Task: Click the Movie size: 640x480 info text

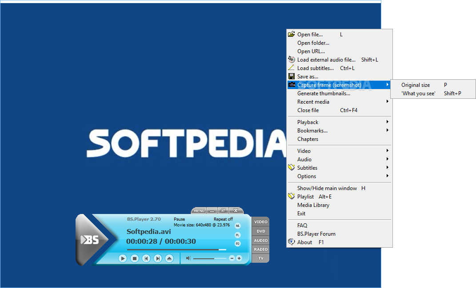Action: click(202, 225)
